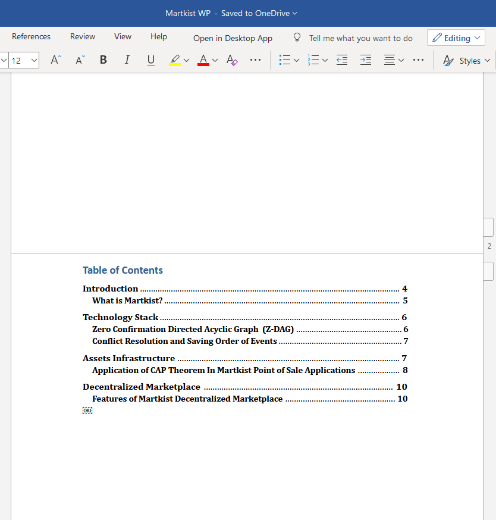Click the font size box showing 12
This screenshot has height=520, width=496.
19,60
